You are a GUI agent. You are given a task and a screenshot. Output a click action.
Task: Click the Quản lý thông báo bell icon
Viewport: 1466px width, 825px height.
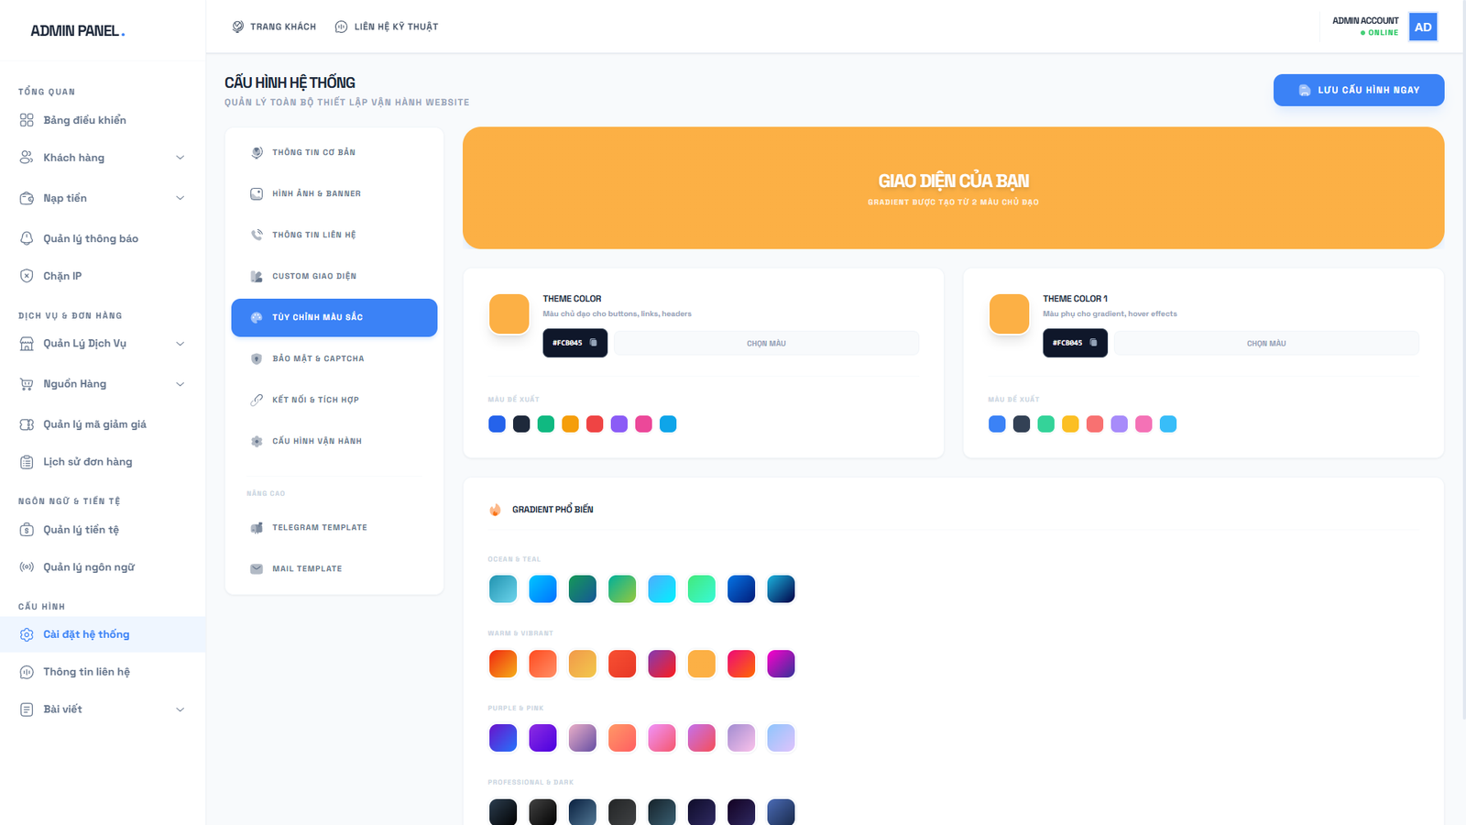[27, 238]
